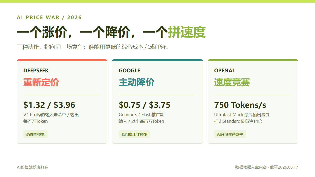Click the footer note '数据依据文章内容 · 截至2026.08.17'
This screenshot has height=177, width=315.
267,167
